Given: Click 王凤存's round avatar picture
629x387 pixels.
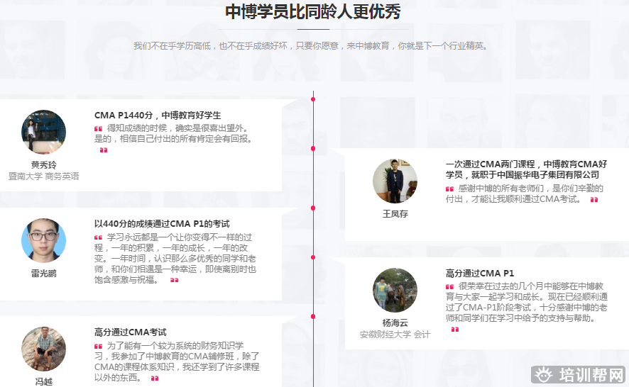Looking at the screenshot, I should point(395,181).
